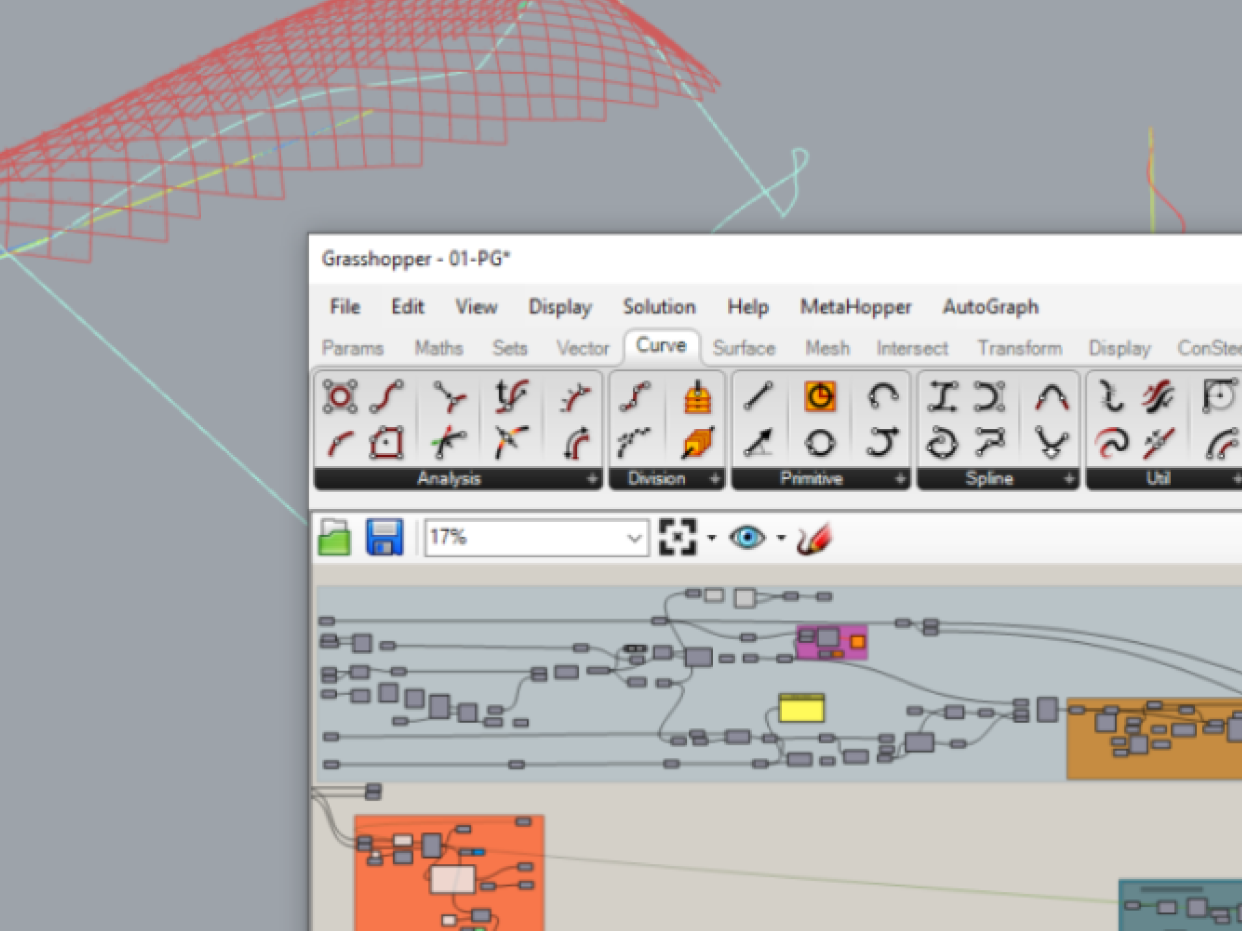Select the hooked-arc icon in the Primitive panel
Screen dimensions: 1242x931
click(882, 443)
